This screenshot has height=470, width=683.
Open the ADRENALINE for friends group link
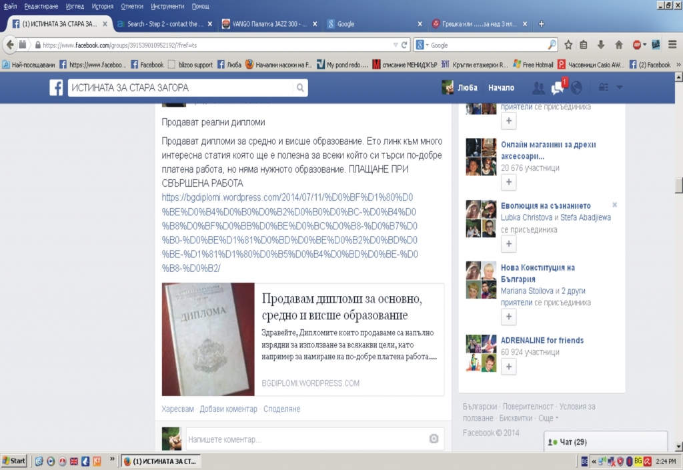542,340
